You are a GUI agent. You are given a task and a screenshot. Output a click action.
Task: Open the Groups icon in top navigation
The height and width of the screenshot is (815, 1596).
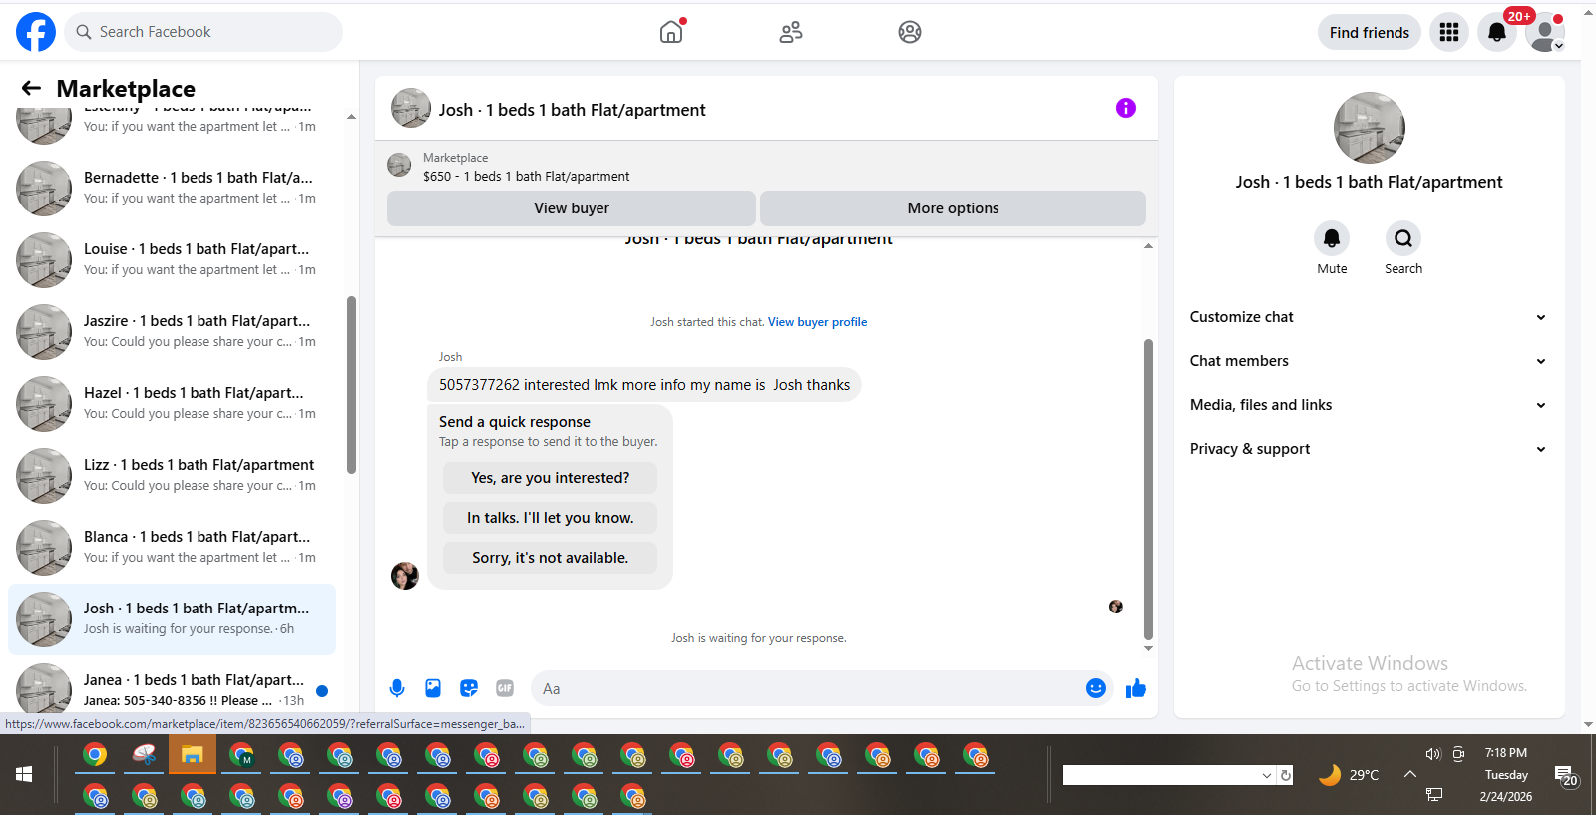click(910, 32)
